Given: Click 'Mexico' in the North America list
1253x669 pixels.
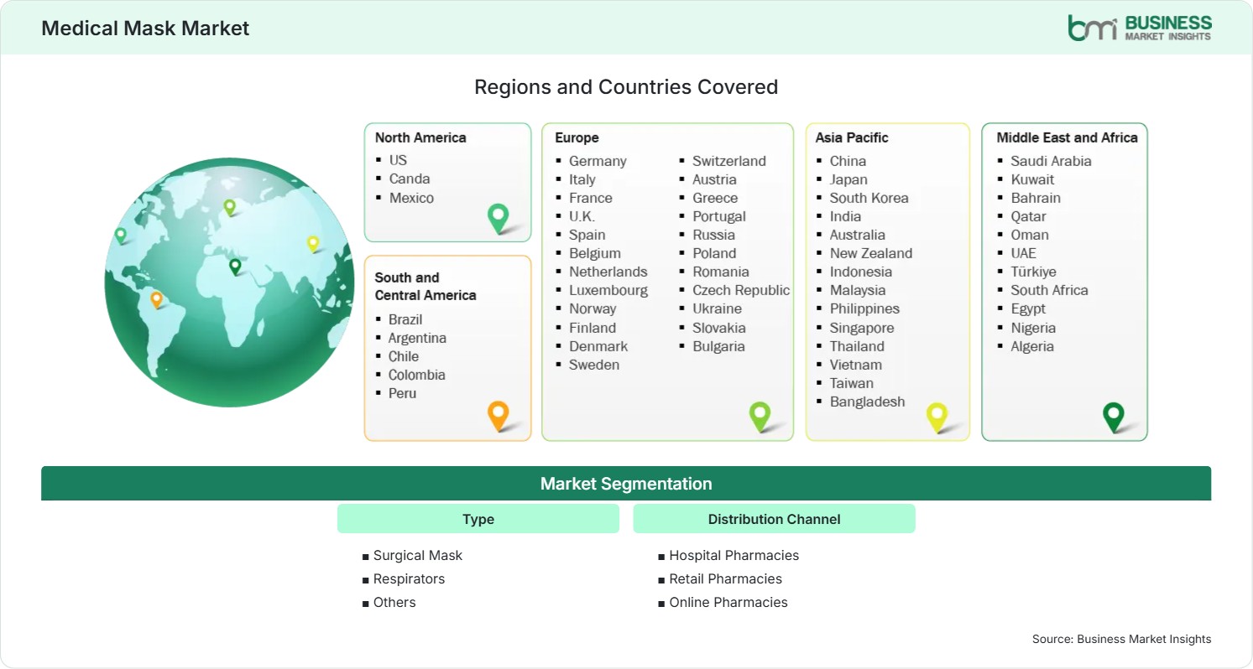Looking at the screenshot, I should coord(411,198).
